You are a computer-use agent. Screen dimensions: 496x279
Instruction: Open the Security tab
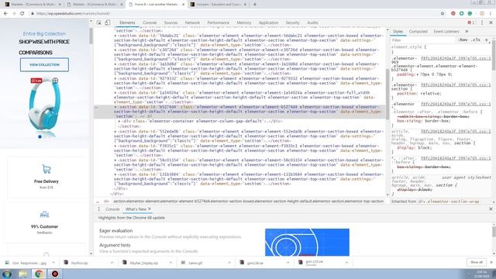click(293, 22)
